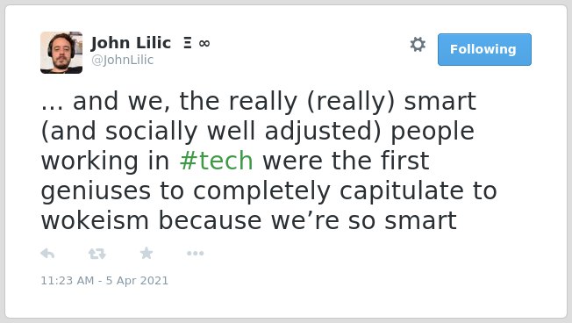Select the 5 Apr 2021 date text

click(x=137, y=281)
